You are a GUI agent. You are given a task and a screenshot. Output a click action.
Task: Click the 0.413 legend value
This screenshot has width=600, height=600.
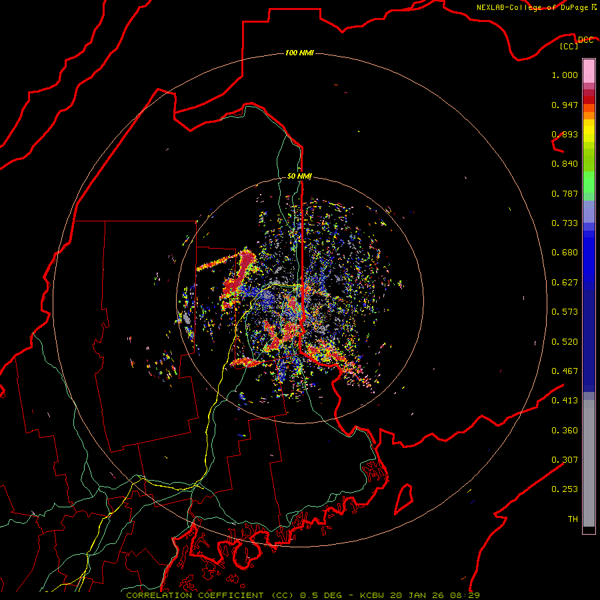pyautogui.click(x=565, y=401)
